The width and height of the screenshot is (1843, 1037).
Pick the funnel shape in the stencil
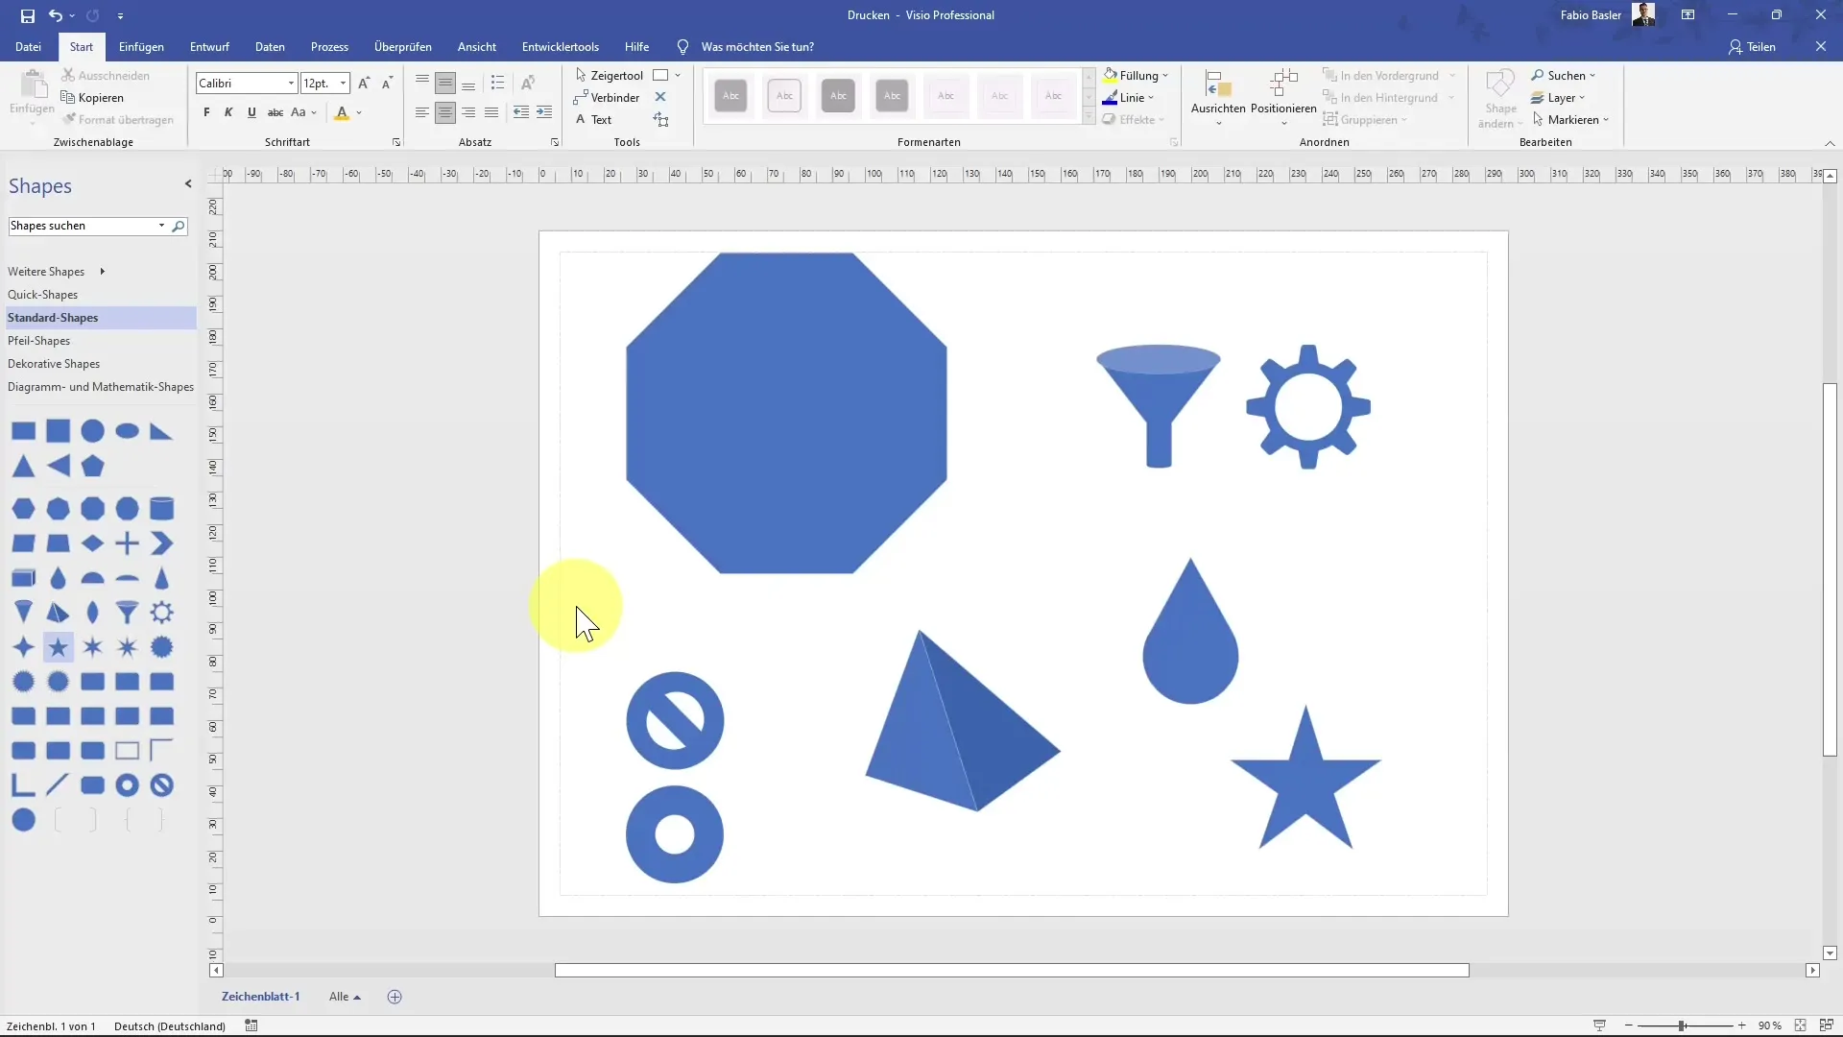coord(127,612)
